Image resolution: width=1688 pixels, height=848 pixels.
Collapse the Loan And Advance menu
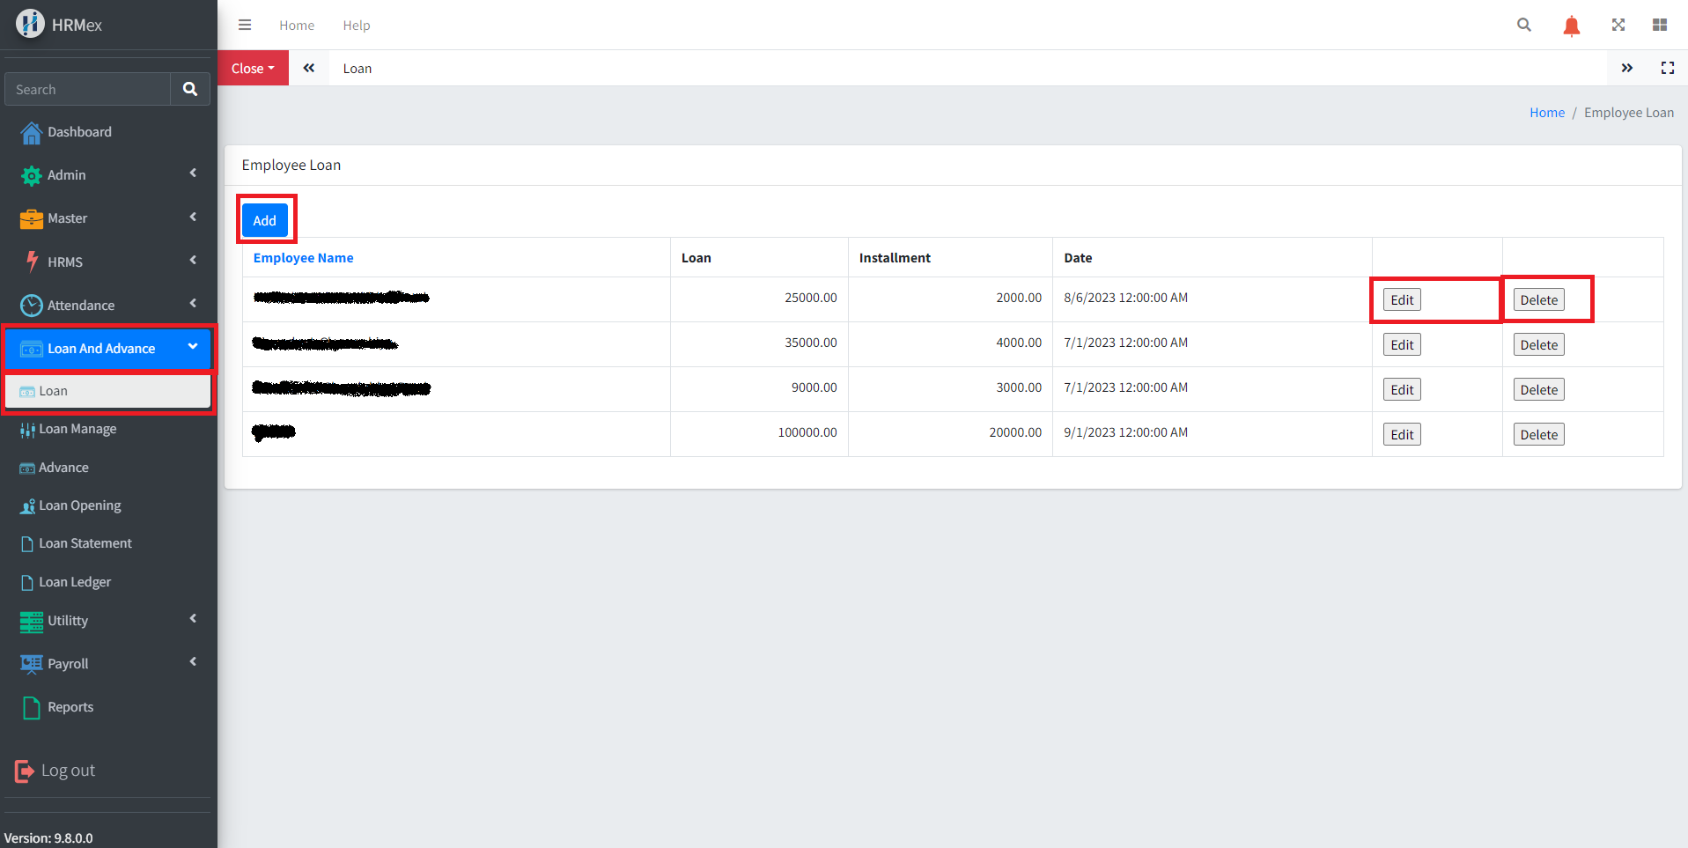point(107,349)
